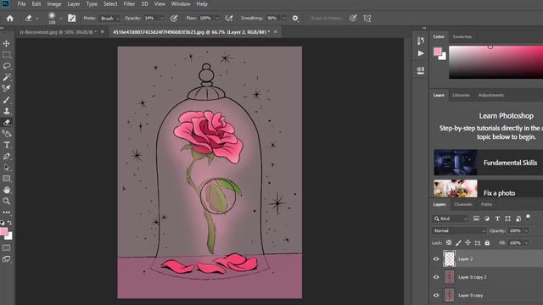Open the brush preset picker arrow

point(60,19)
